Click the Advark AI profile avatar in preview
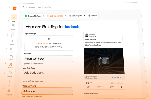 point(87,35)
